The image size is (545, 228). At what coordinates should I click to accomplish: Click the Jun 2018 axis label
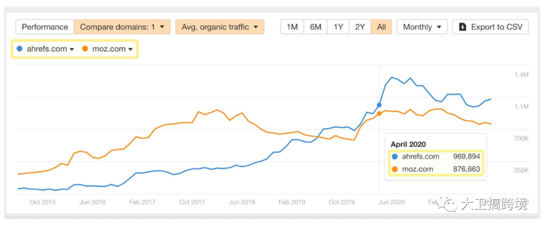(x=242, y=202)
